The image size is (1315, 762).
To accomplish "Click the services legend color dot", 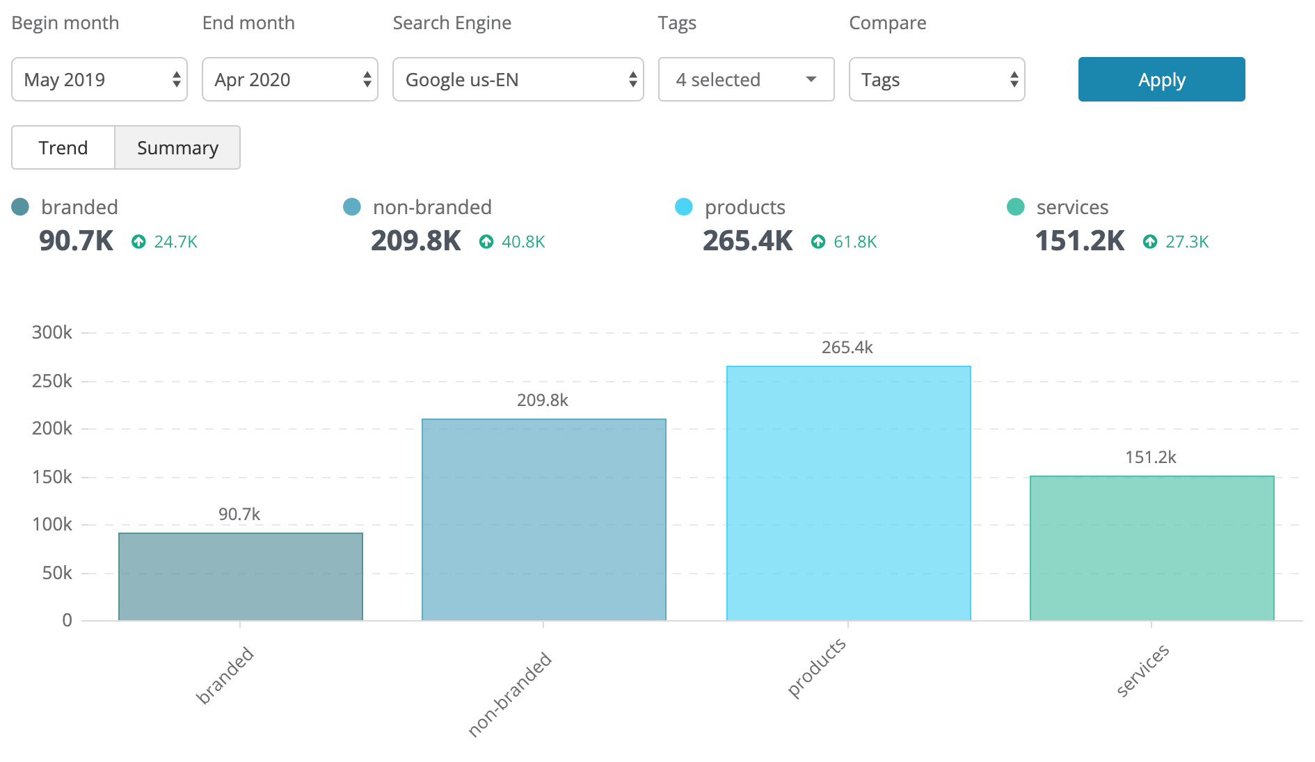I will click(1014, 206).
